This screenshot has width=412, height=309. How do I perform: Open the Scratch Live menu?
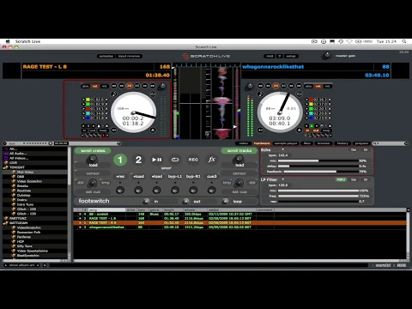click(x=27, y=41)
